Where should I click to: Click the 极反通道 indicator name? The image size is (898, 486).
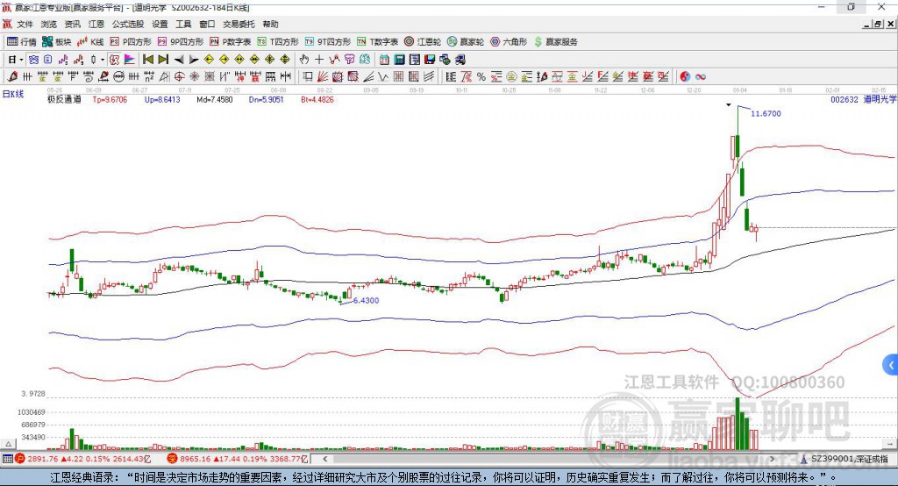64,100
